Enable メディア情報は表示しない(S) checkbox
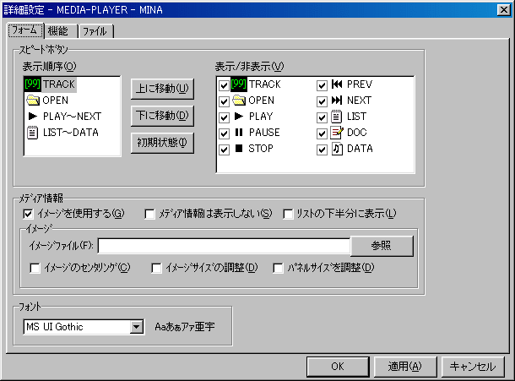This screenshot has height=381, width=515. (149, 215)
